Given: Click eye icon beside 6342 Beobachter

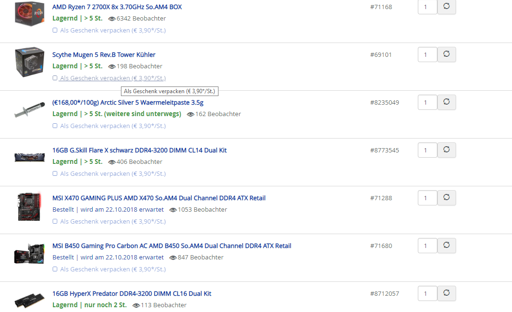Looking at the screenshot, I should [112, 19].
